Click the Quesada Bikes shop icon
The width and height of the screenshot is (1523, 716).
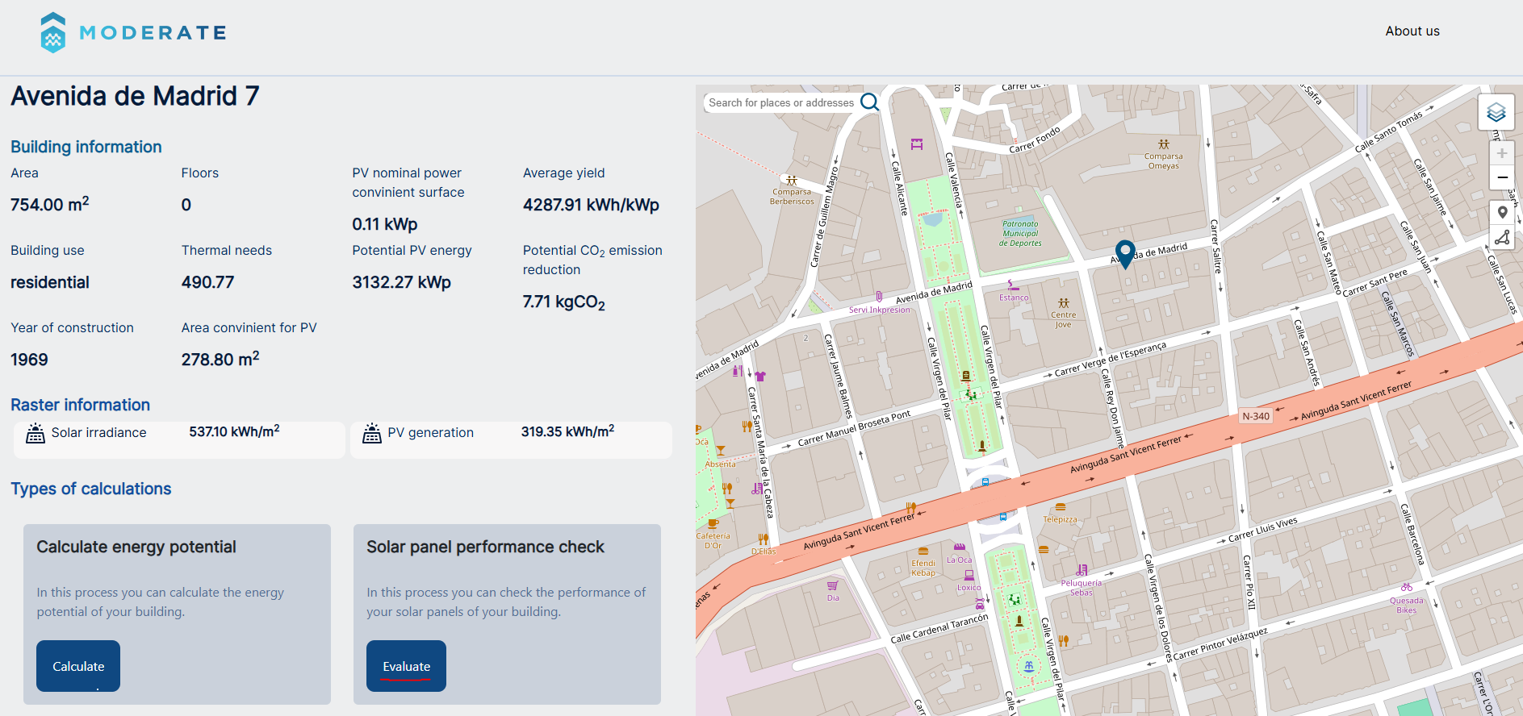click(1407, 588)
